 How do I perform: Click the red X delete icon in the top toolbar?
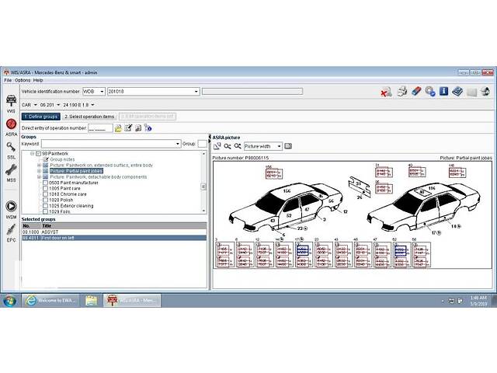[386, 92]
